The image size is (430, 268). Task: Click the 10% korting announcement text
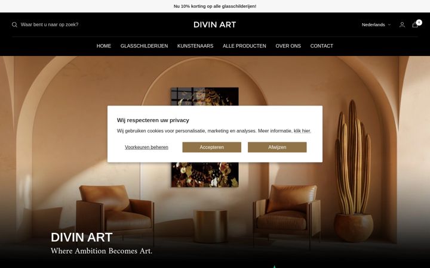215,7
